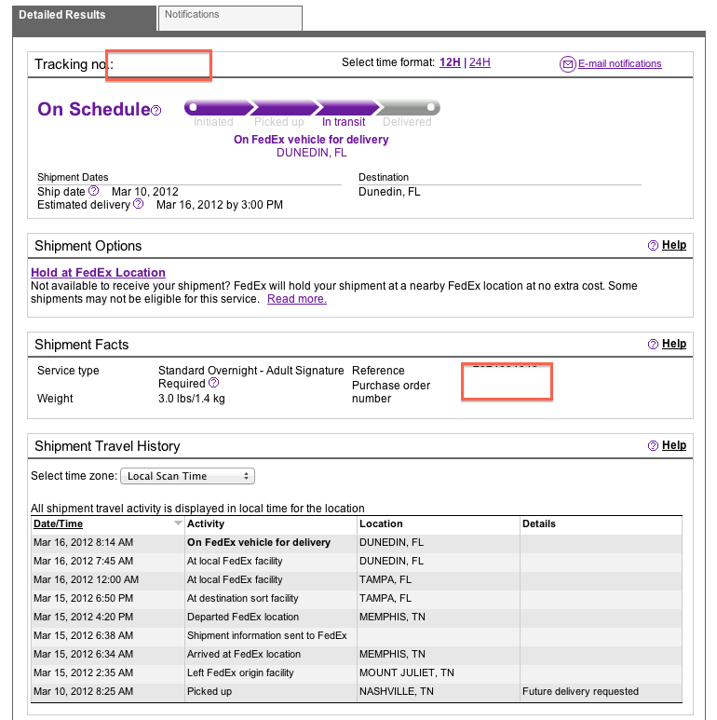This screenshot has width=717, height=720.
Task: Click the Estimated delivery help icon
Action: tap(138, 204)
